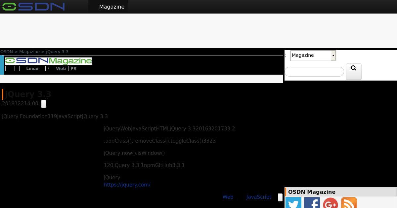
Task: Open the Magazine search scope dropdown
Action: coord(313,55)
